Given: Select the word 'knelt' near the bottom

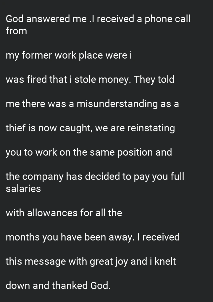Looking at the screenshot, I should (x=165, y=261).
